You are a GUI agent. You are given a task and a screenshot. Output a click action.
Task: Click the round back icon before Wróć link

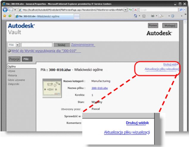[x=9, y=51]
